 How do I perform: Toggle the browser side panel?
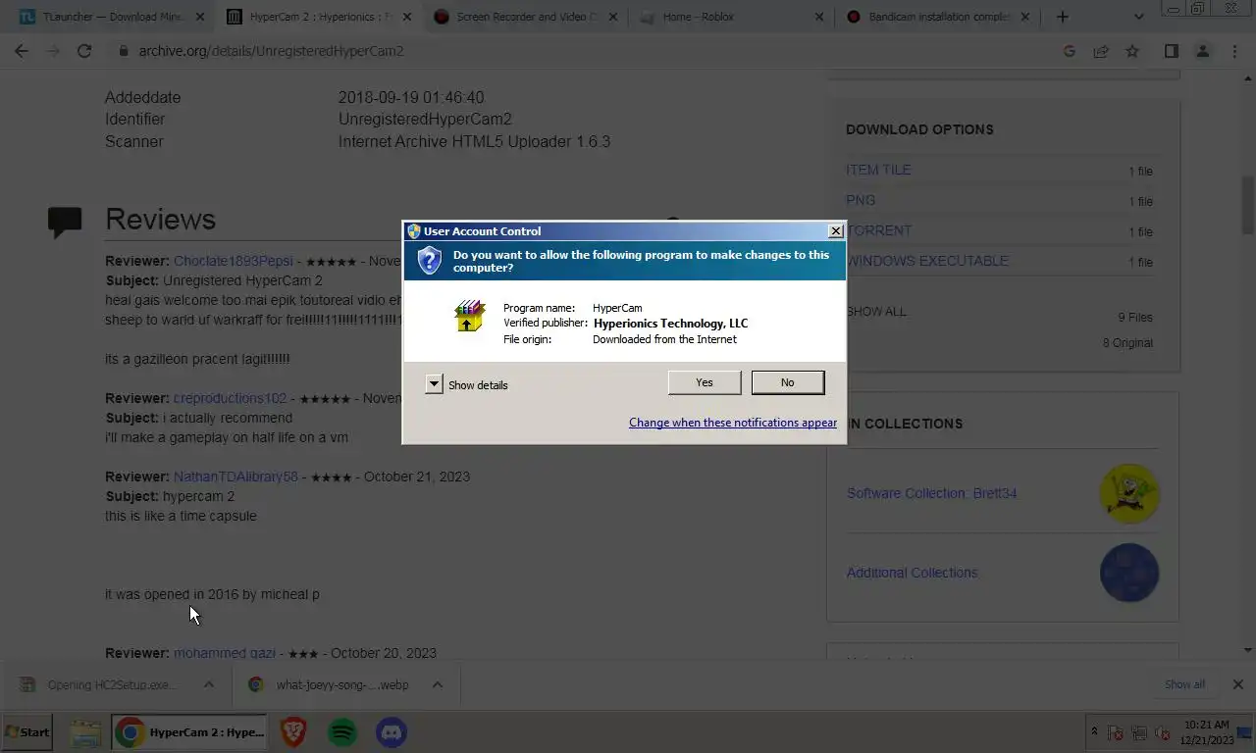(x=1171, y=51)
